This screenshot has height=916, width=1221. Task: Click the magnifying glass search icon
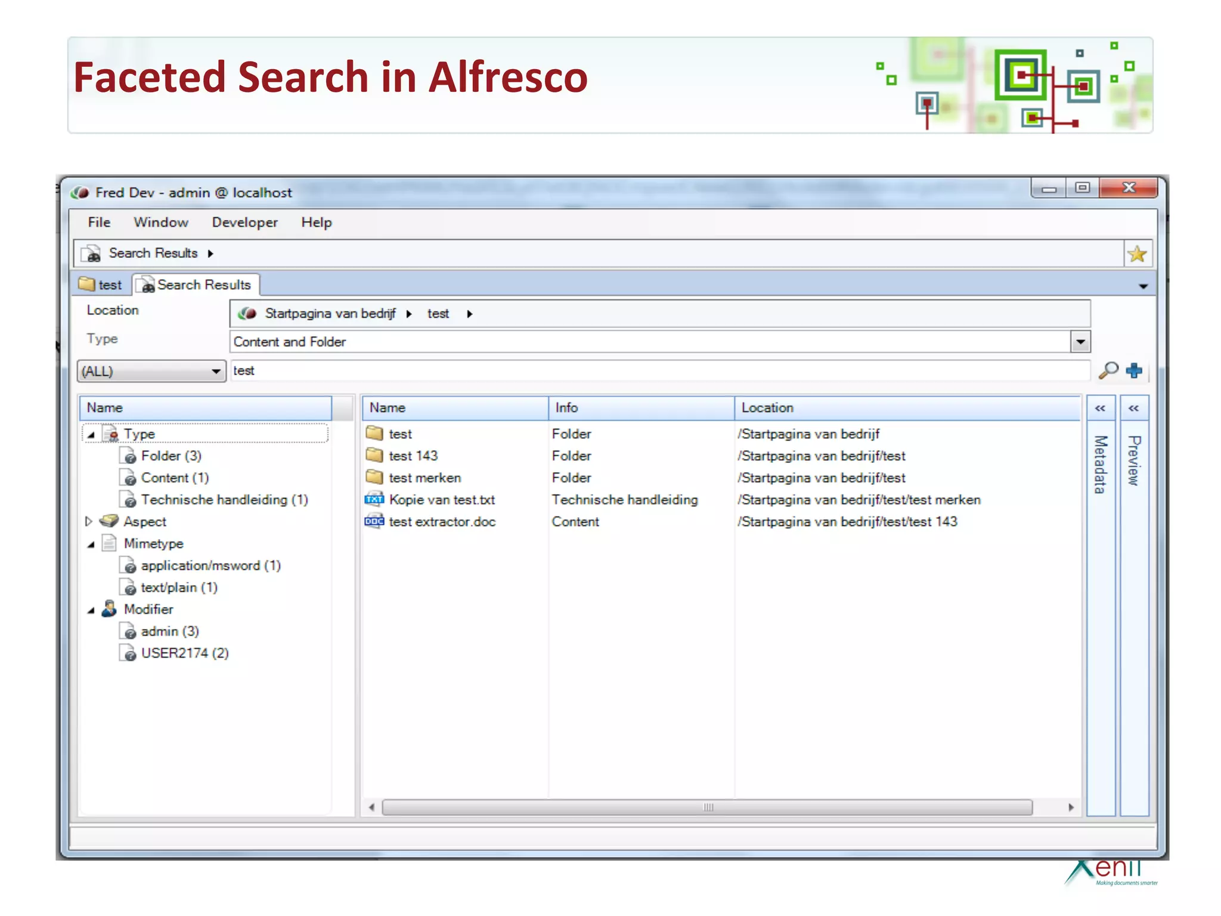pos(1108,370)
